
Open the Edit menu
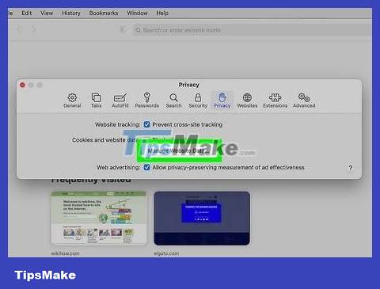(26, 13)
